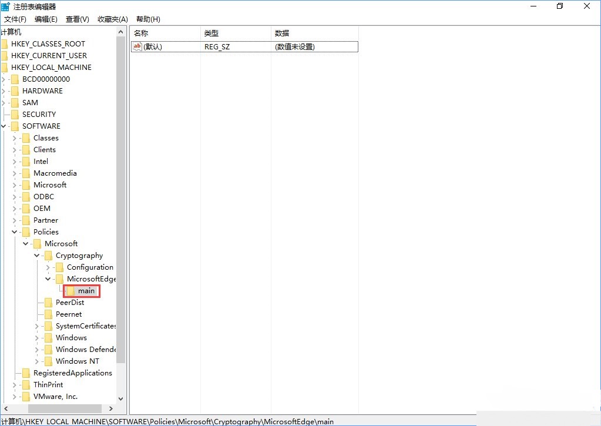Click the tree vertical scrollbar down arrow
The height and width of the screenshot is (426, 601).
point(121,399)
